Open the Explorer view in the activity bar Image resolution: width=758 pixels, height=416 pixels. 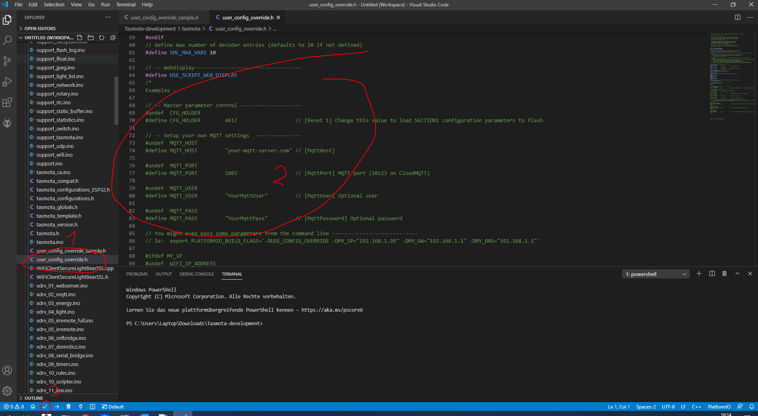pos(7,20)
